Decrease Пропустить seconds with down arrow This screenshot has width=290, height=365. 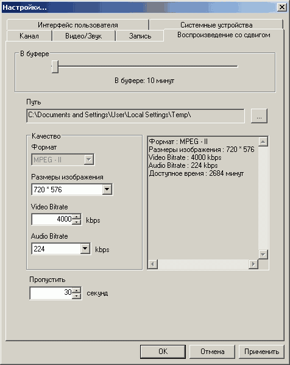click(76, 296)
